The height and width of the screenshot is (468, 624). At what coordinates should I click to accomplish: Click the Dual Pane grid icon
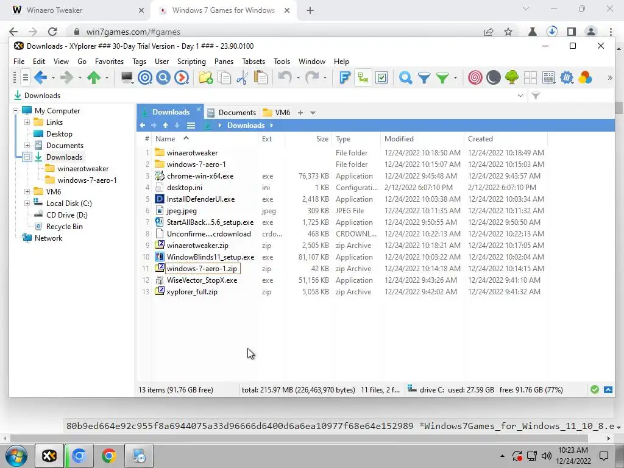[x=530, y=77]
